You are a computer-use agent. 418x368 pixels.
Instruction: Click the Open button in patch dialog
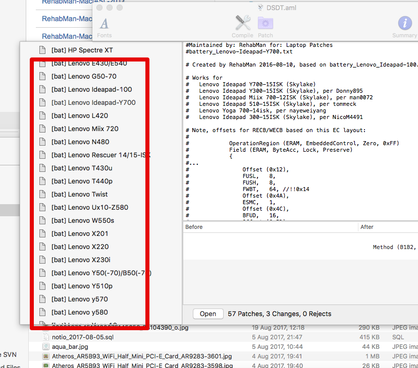[x=208, y=314]
